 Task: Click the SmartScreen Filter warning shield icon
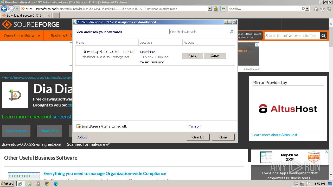coord(79,126)
